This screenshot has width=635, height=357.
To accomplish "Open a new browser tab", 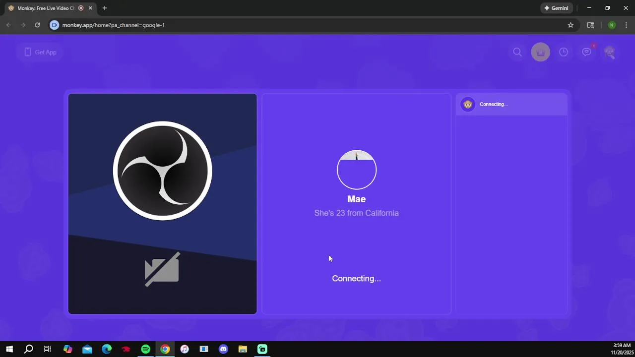I will click(105, 8).
